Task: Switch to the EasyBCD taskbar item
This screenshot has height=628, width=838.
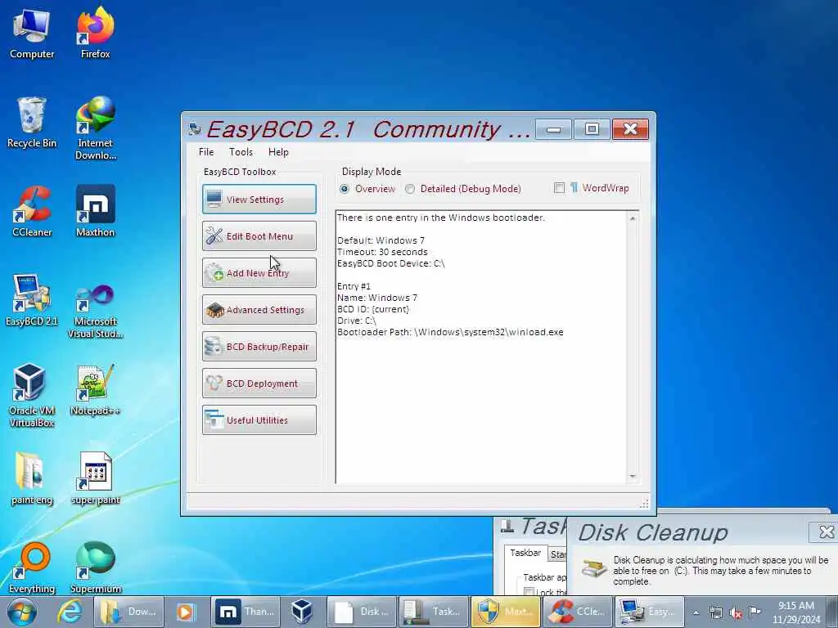Action: coord(648,612)
